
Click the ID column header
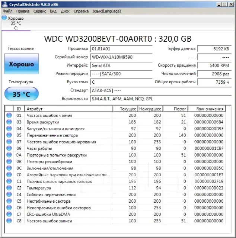click(19, 109)
